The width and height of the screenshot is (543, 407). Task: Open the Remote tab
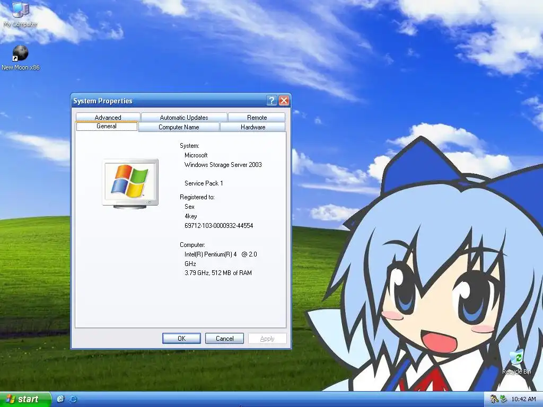pyautogui.click(x=257, y=117)
